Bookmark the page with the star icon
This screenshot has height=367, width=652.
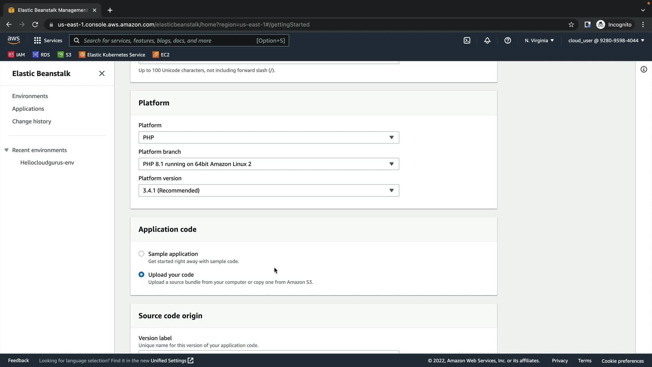click(571, 24)
